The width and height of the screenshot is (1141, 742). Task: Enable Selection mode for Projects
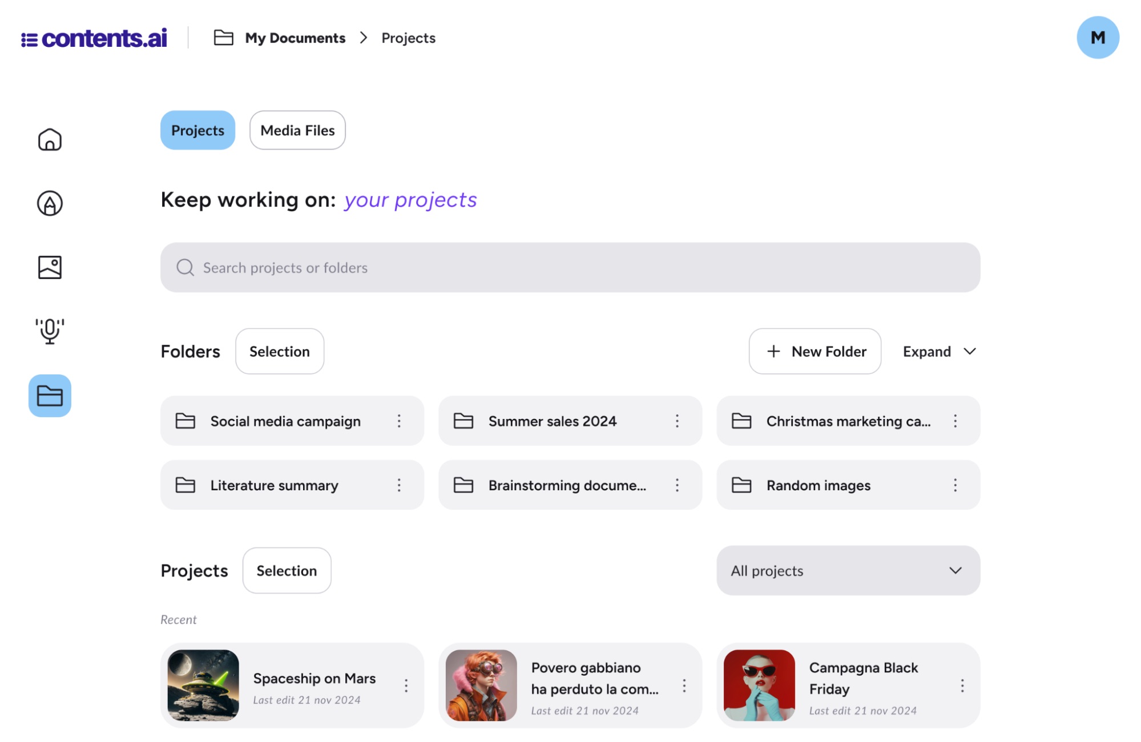click(287, 570)
